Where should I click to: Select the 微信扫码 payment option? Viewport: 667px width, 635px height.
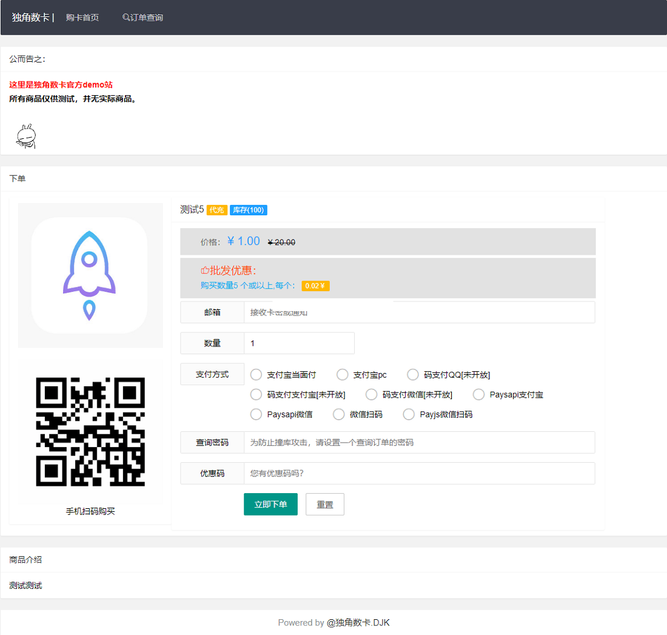coord(338,414)
